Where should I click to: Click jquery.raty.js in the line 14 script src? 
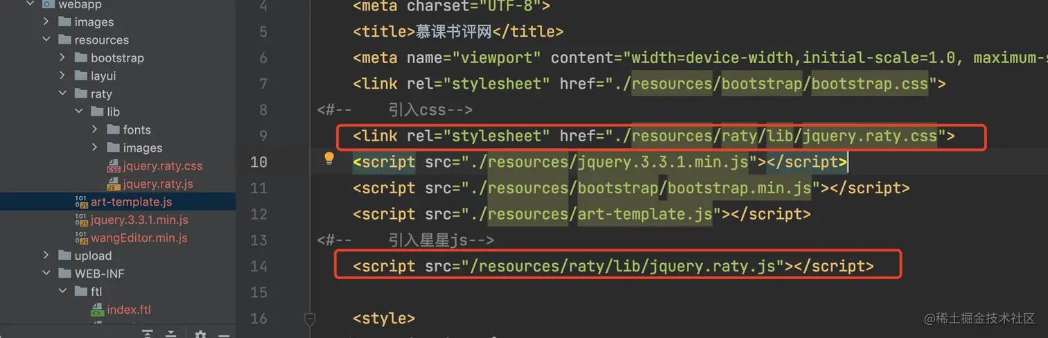point(712,267)
